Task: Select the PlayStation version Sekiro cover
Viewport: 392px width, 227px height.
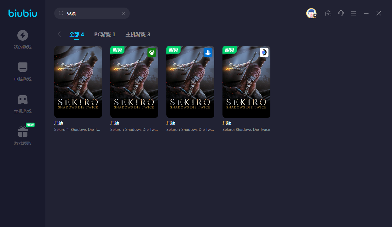Action: [x=190, y=82]
